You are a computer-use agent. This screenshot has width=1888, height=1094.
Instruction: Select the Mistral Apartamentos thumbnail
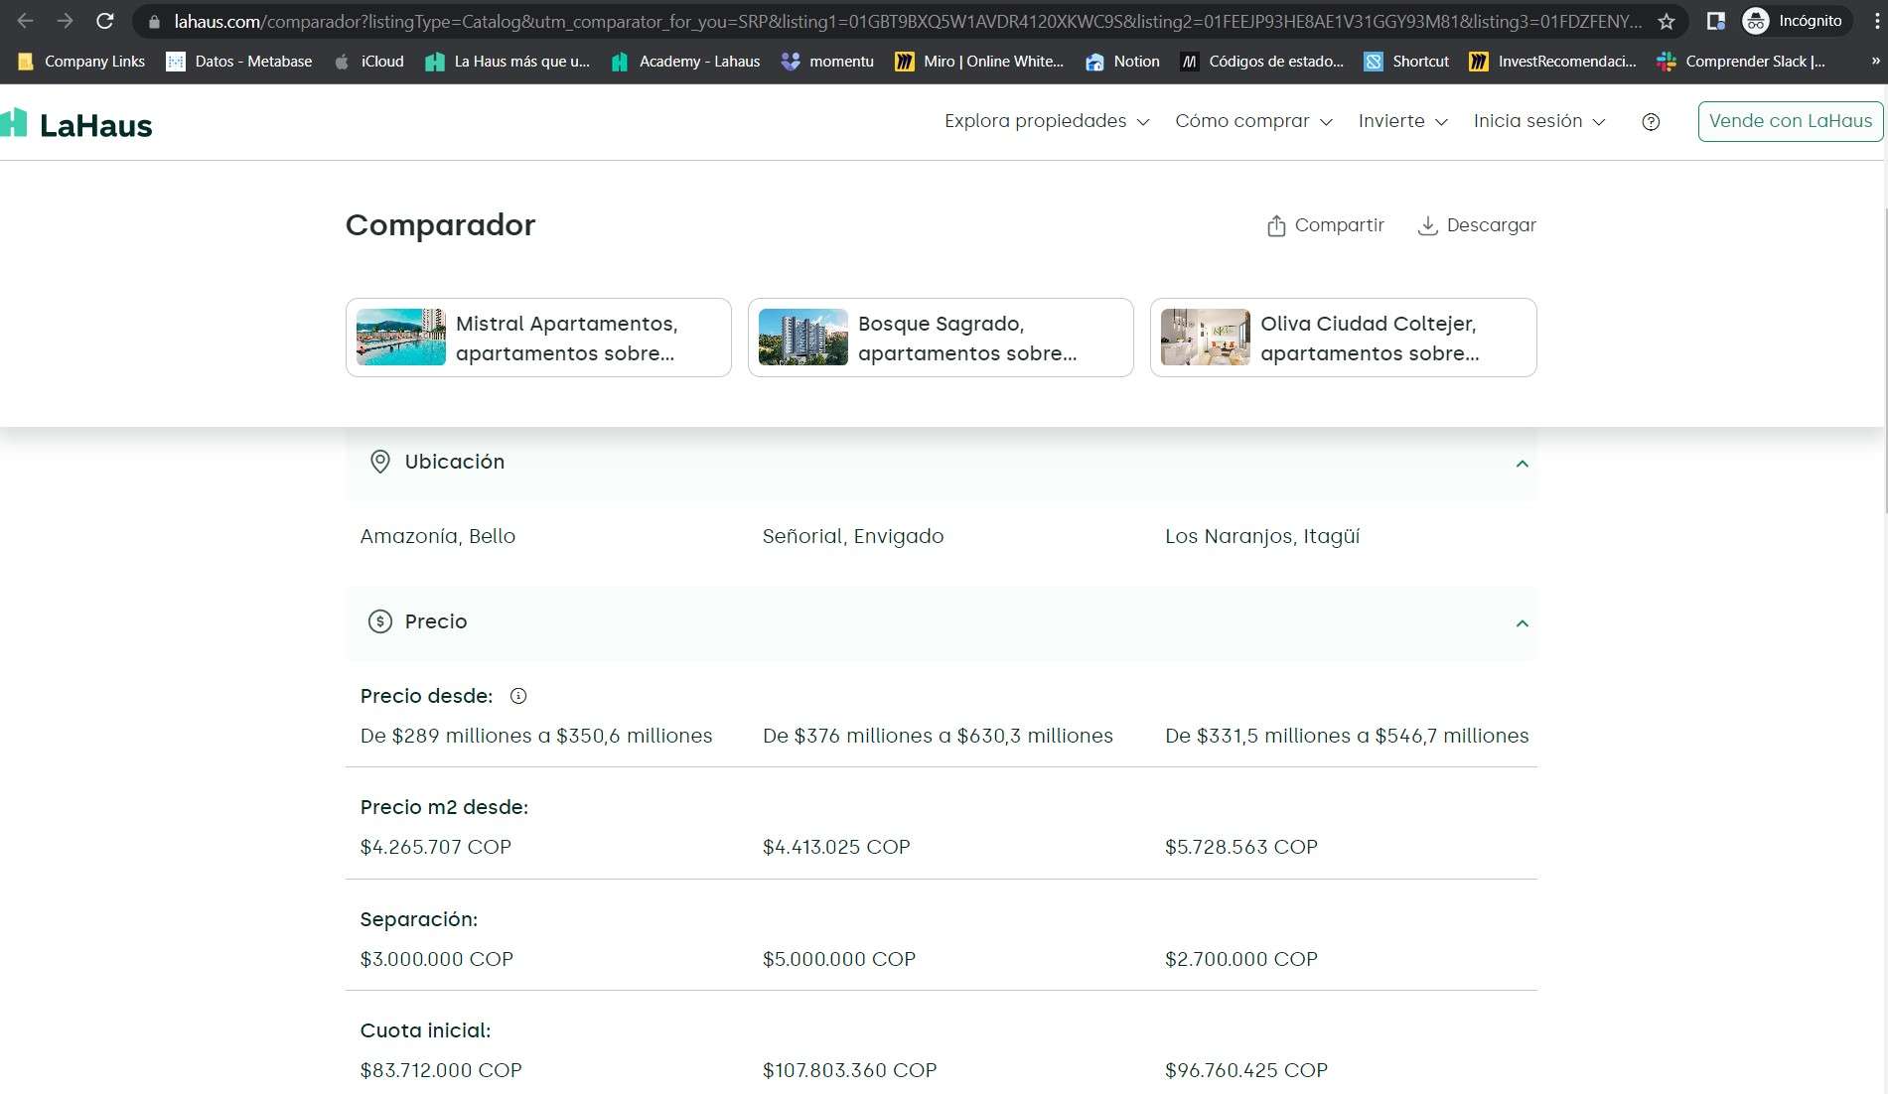(x=401, y=338)
